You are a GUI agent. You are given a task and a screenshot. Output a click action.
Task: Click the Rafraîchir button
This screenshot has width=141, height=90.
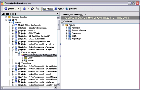(x=71, y=9)
